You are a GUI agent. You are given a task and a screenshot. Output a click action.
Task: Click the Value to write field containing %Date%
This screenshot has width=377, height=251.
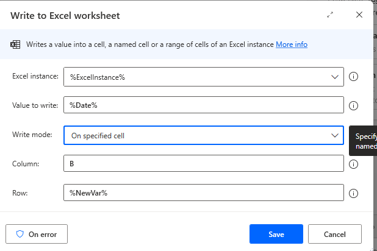(x=203, y=105)
